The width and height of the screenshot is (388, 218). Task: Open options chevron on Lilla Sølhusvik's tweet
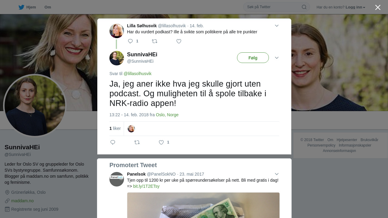[x=277, y=26]
